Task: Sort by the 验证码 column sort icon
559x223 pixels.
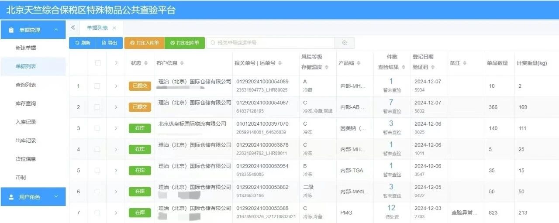Action: [x=433, y=67]
